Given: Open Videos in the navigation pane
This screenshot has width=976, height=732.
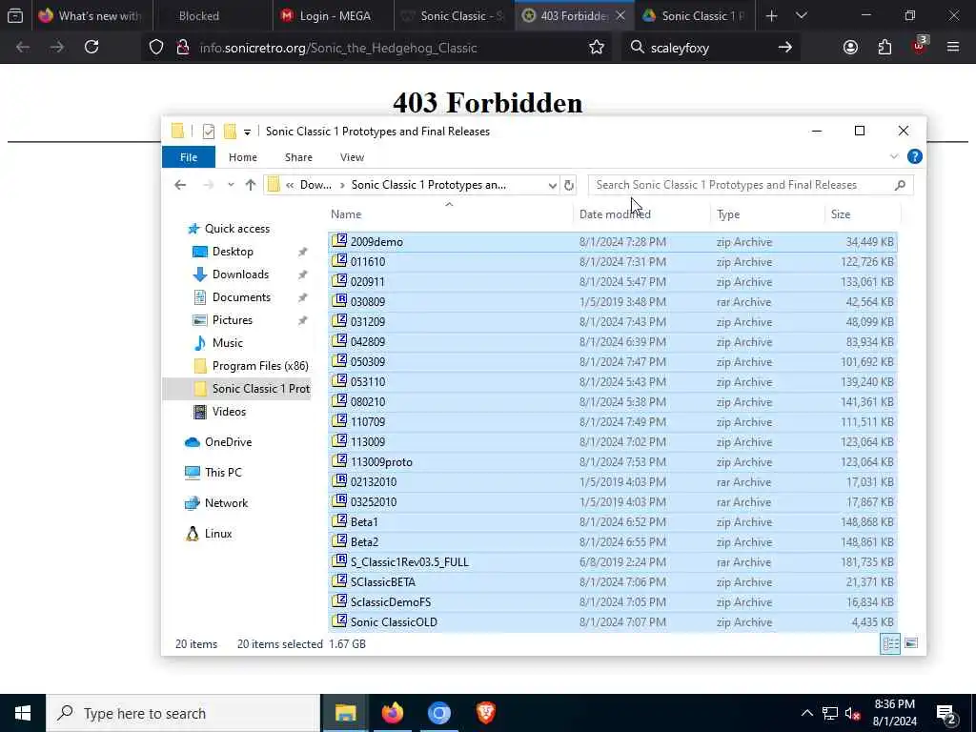Looking at the screenshot, I should [229, 412].
